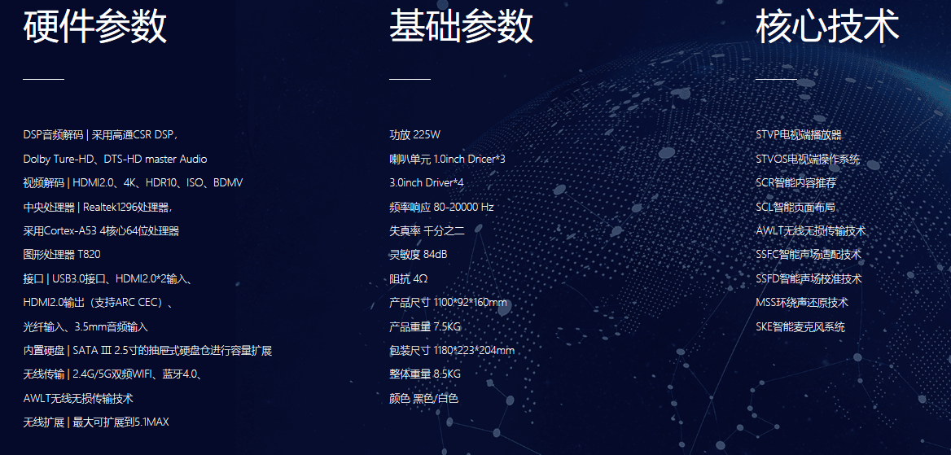The height and width of the screenshot is (455, 951).
Task: Select the HDMI2.0输出（支持ARC CEC）line
Action: pyautogui.click(x=98, y=302)
